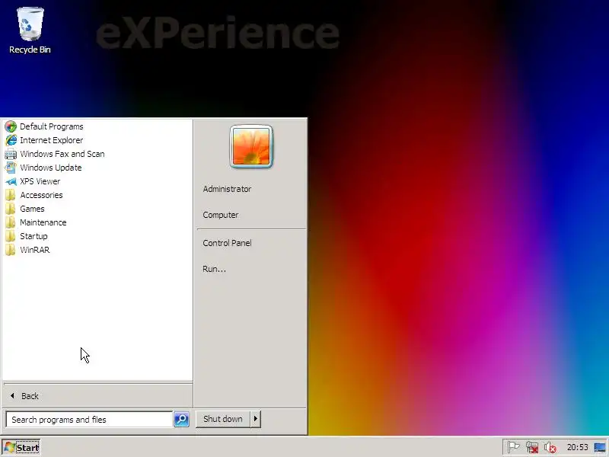Click the Maintenance folder icon
The image size is (609, 457).
[11, 222]
